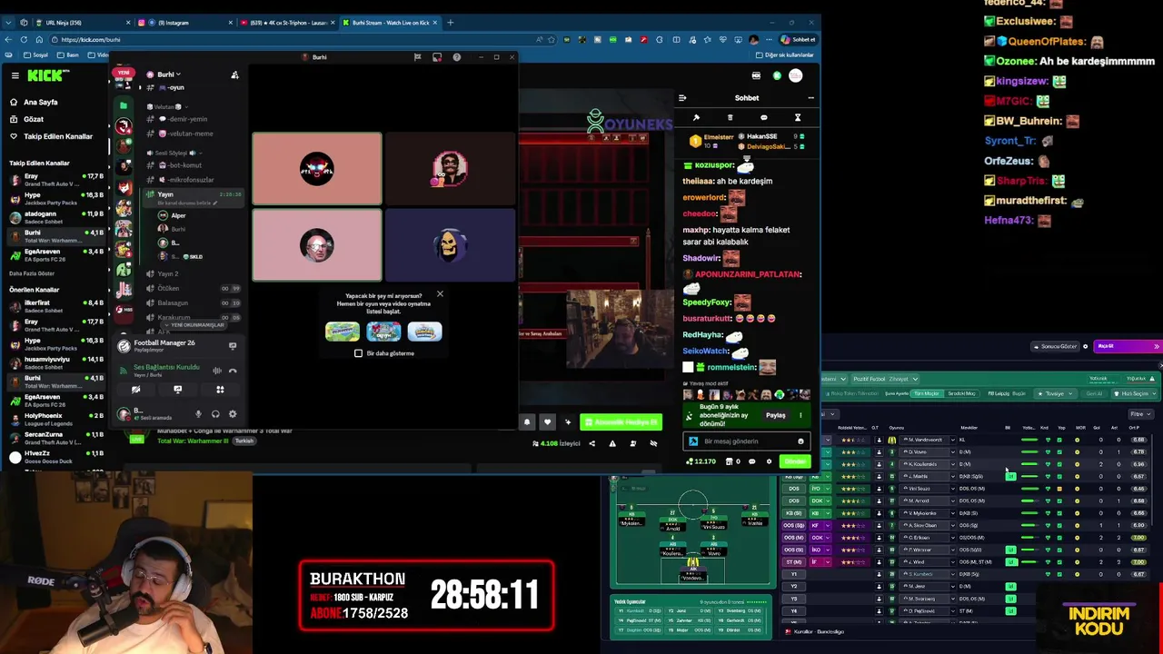Screen dimensions: 1163x654
Task: Open Discord user settings gear
Action: pos(233,414)
